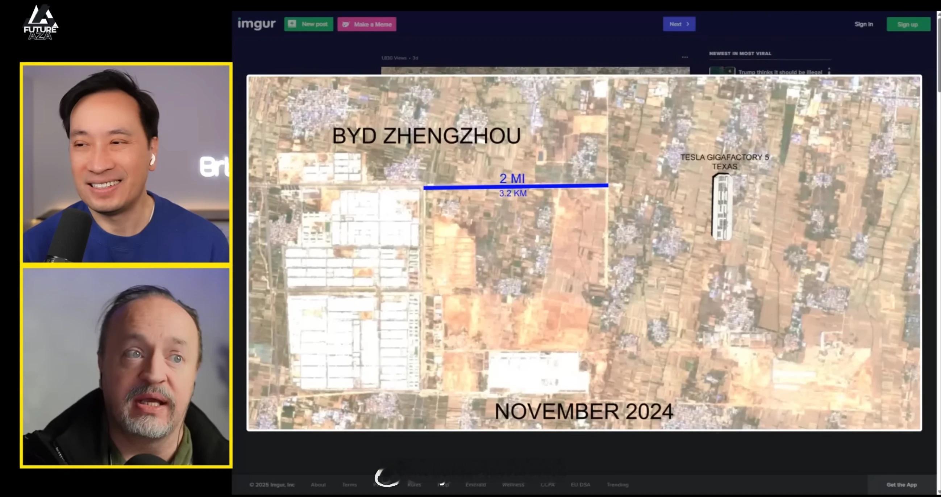Image resolution: width=941 pixels, height=497 pixels.
Task: Open the EU DSA footer link
Action: pyautogui.click(x=580, y=485)
